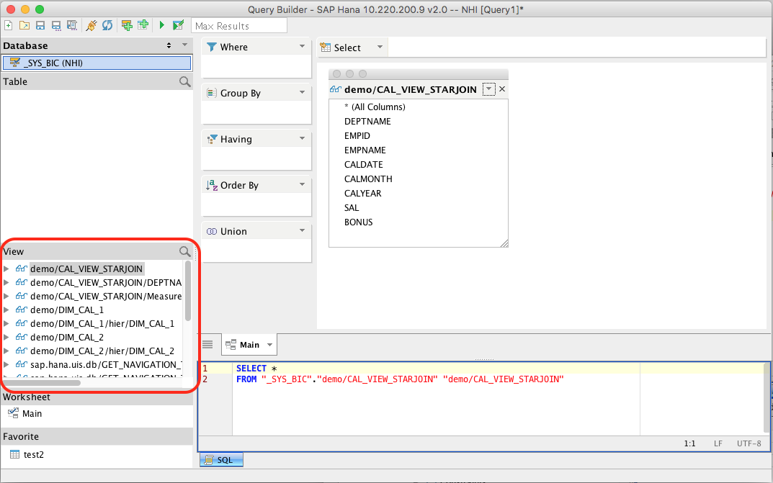Click the Where filter funnel icon
The image size is (773, 483).
point(212,47)
